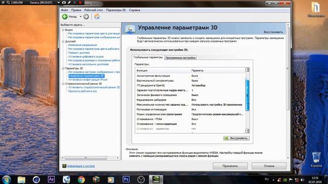Select Просмотр рейтинга игр item
Viewport: 328px width, 184px height.
point(83,91)
